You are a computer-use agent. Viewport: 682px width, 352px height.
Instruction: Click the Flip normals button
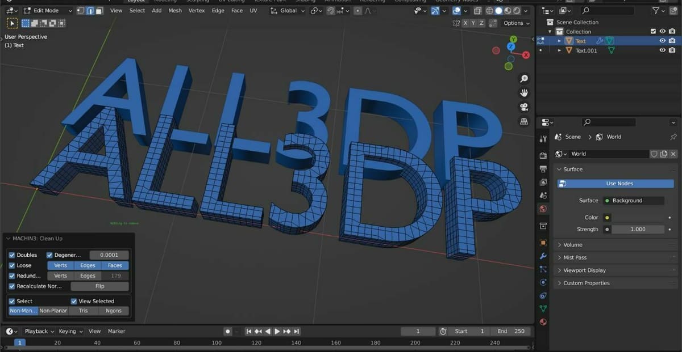[99, 286]
